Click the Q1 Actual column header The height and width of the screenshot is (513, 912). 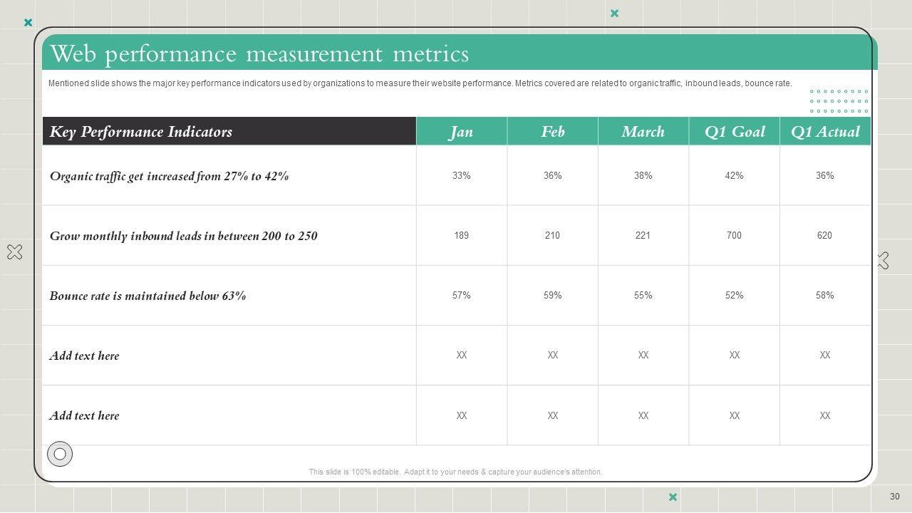(825, 132)
